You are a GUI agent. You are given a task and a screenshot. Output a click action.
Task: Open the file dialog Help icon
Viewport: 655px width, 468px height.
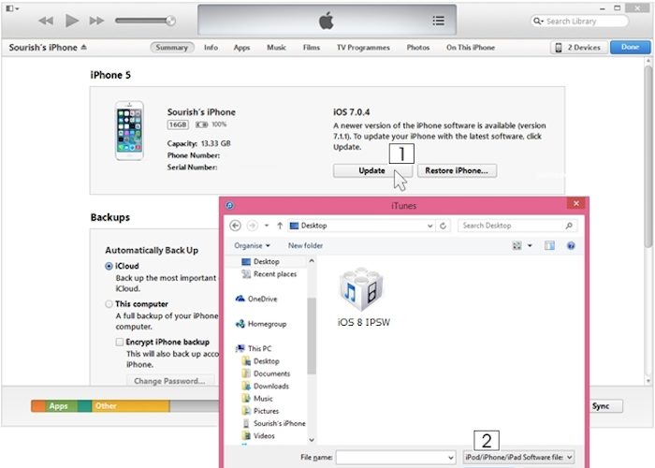571,245
